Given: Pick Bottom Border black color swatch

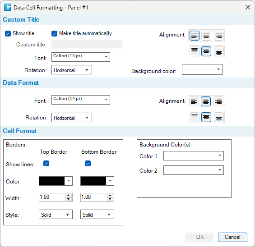Looking at the screenshot, I should 93,181.
